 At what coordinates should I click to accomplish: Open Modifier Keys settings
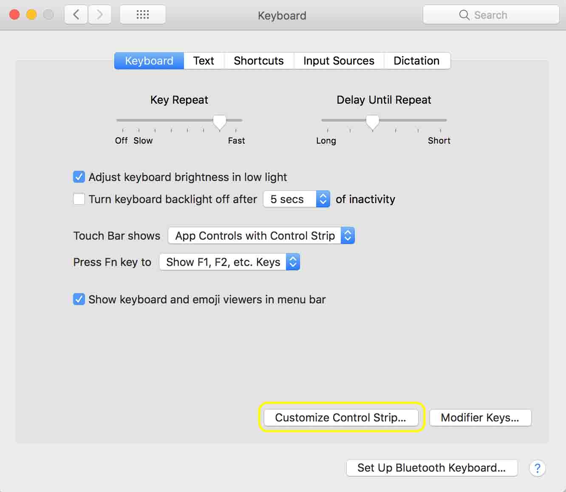click(x=480, y=418)
